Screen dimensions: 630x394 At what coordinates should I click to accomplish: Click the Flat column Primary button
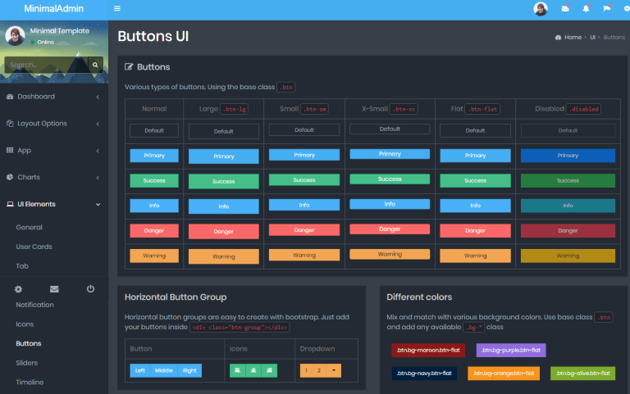point(475,156)
